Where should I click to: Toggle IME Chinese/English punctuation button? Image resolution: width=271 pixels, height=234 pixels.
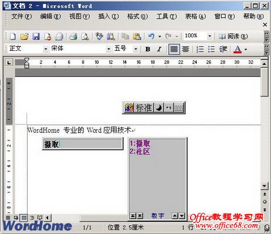pos(169,108)
